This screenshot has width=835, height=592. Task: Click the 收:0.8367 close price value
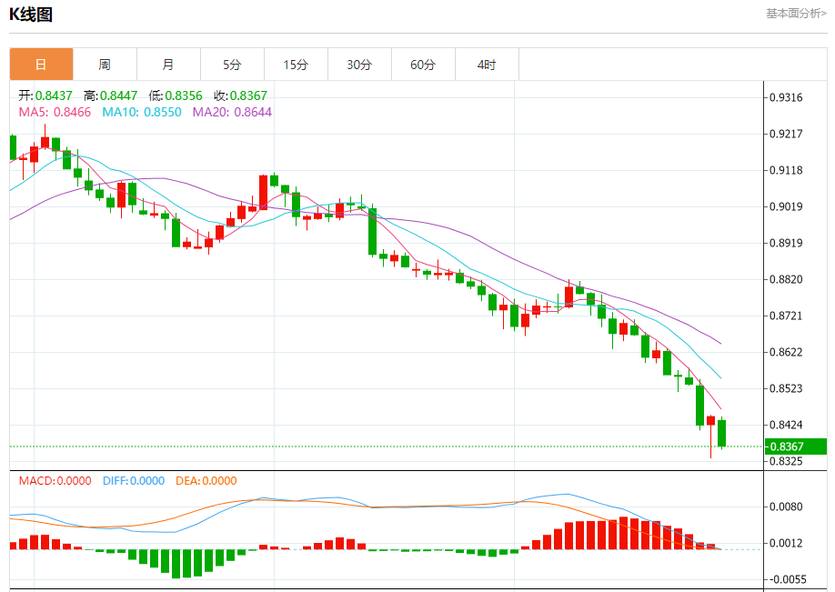pos(240,95)
